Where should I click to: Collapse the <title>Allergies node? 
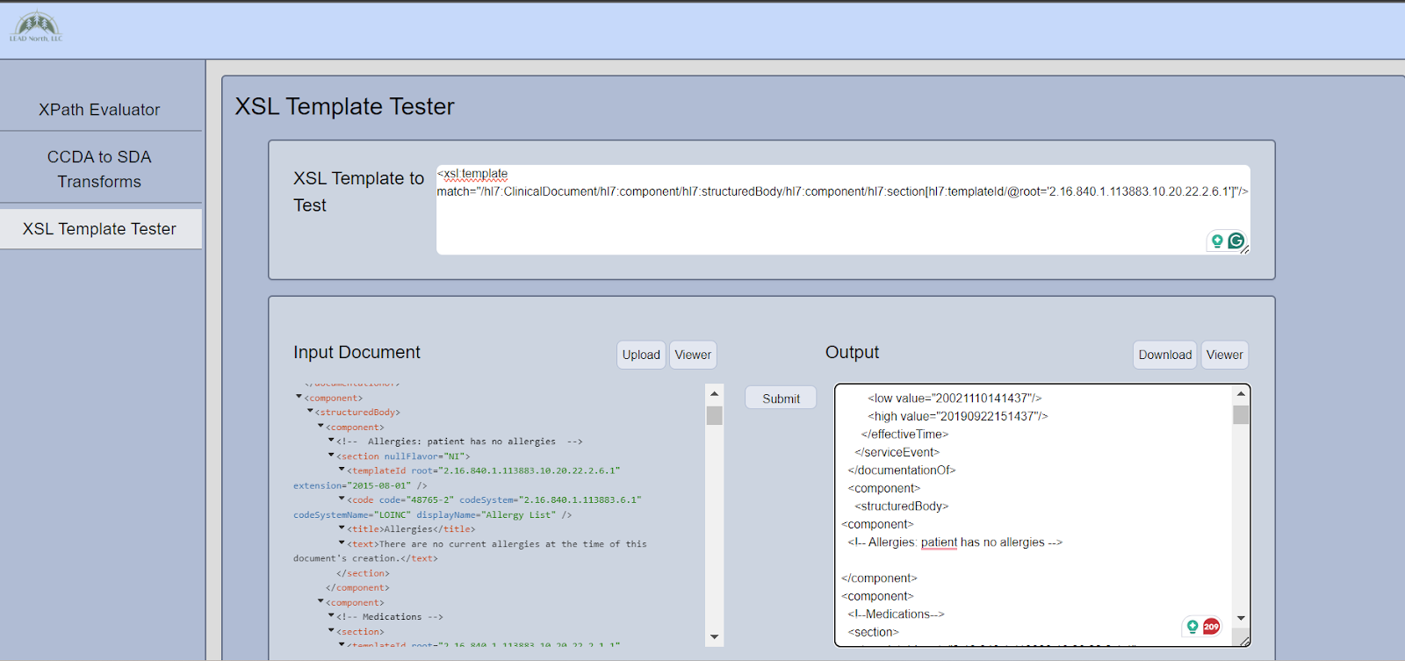[x=342, y=528]
